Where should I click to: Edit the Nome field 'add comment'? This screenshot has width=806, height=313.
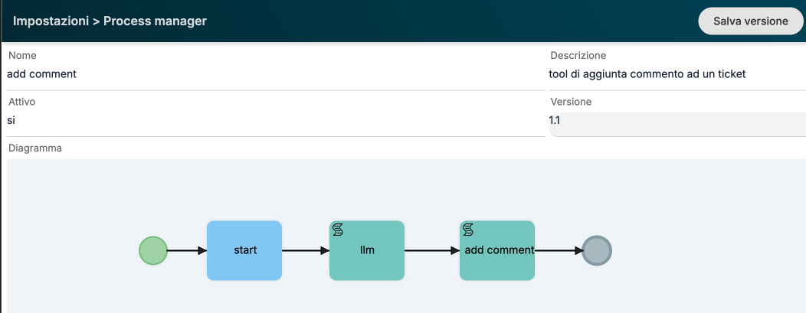click(x=276, y=74)
